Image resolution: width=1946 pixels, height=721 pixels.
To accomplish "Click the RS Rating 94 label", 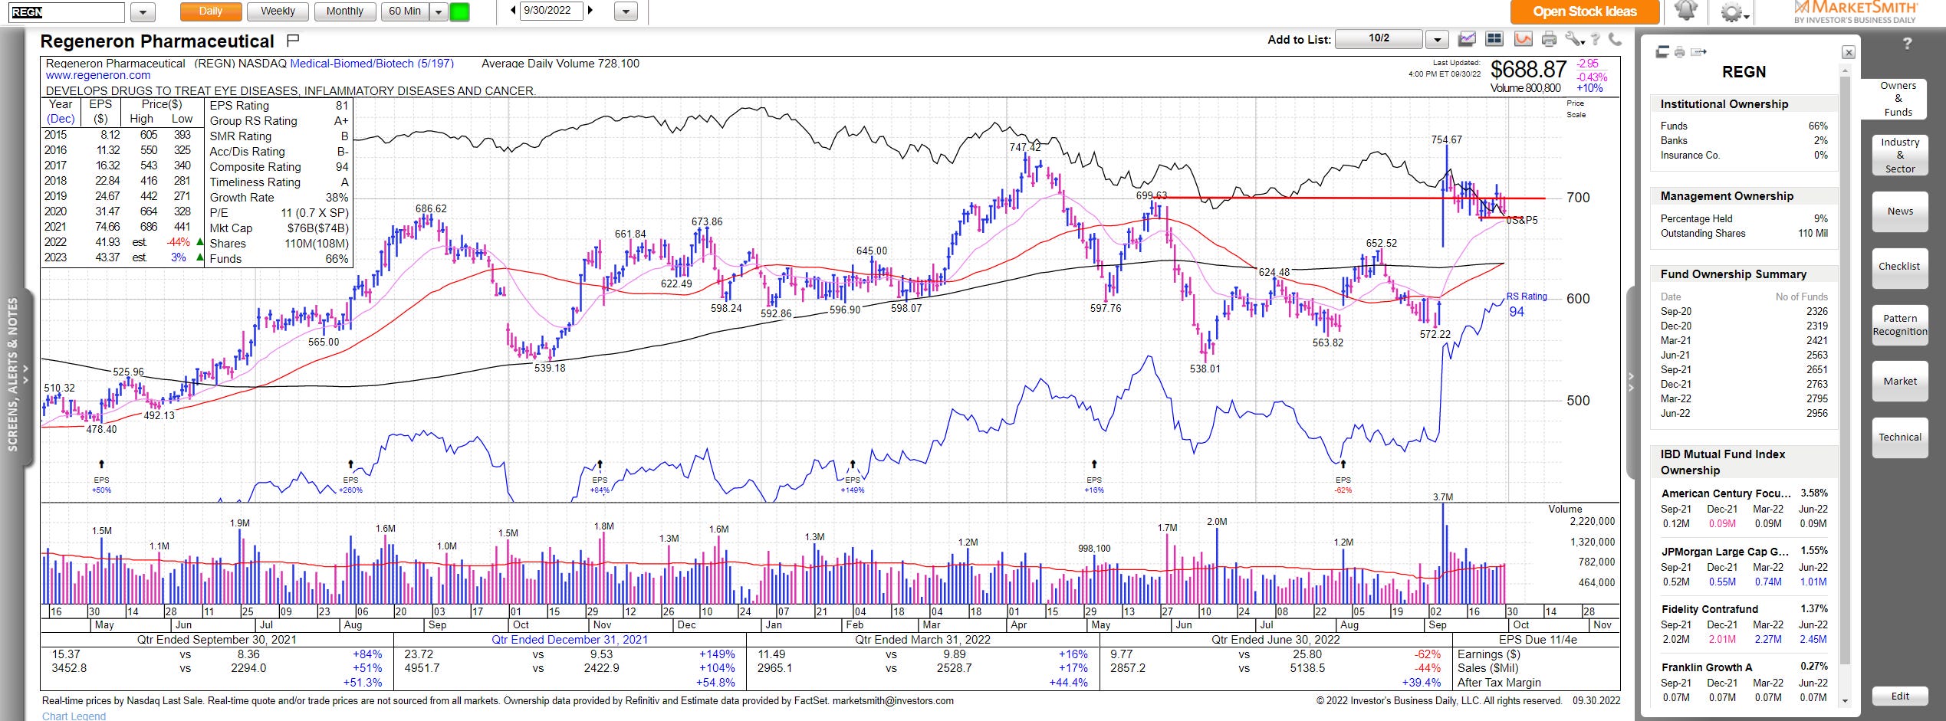I will coord(1527,304).
